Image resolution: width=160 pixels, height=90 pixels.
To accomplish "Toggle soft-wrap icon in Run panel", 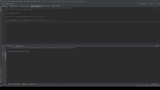I will (x=5, y=52).
